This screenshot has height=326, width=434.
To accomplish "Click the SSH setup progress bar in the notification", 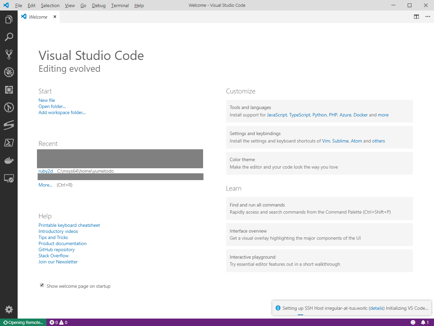I will 300,315.
